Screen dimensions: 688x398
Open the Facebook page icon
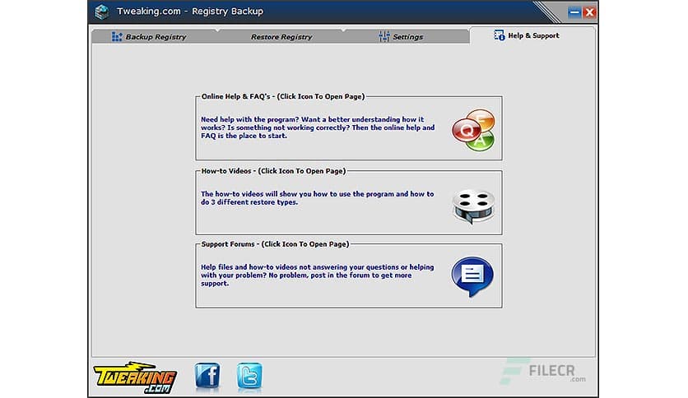[x=207, y=377]
